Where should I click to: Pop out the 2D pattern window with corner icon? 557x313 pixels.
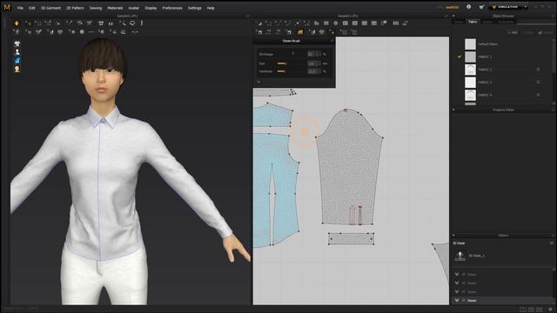446,16
